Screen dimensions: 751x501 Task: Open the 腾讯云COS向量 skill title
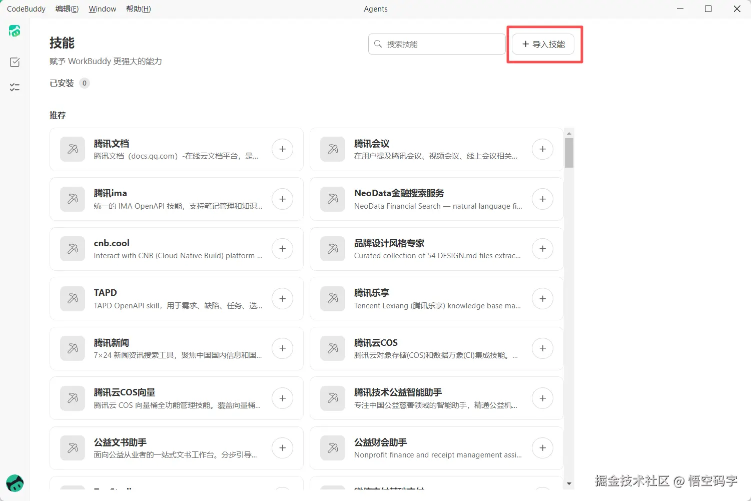pos(125,392)
